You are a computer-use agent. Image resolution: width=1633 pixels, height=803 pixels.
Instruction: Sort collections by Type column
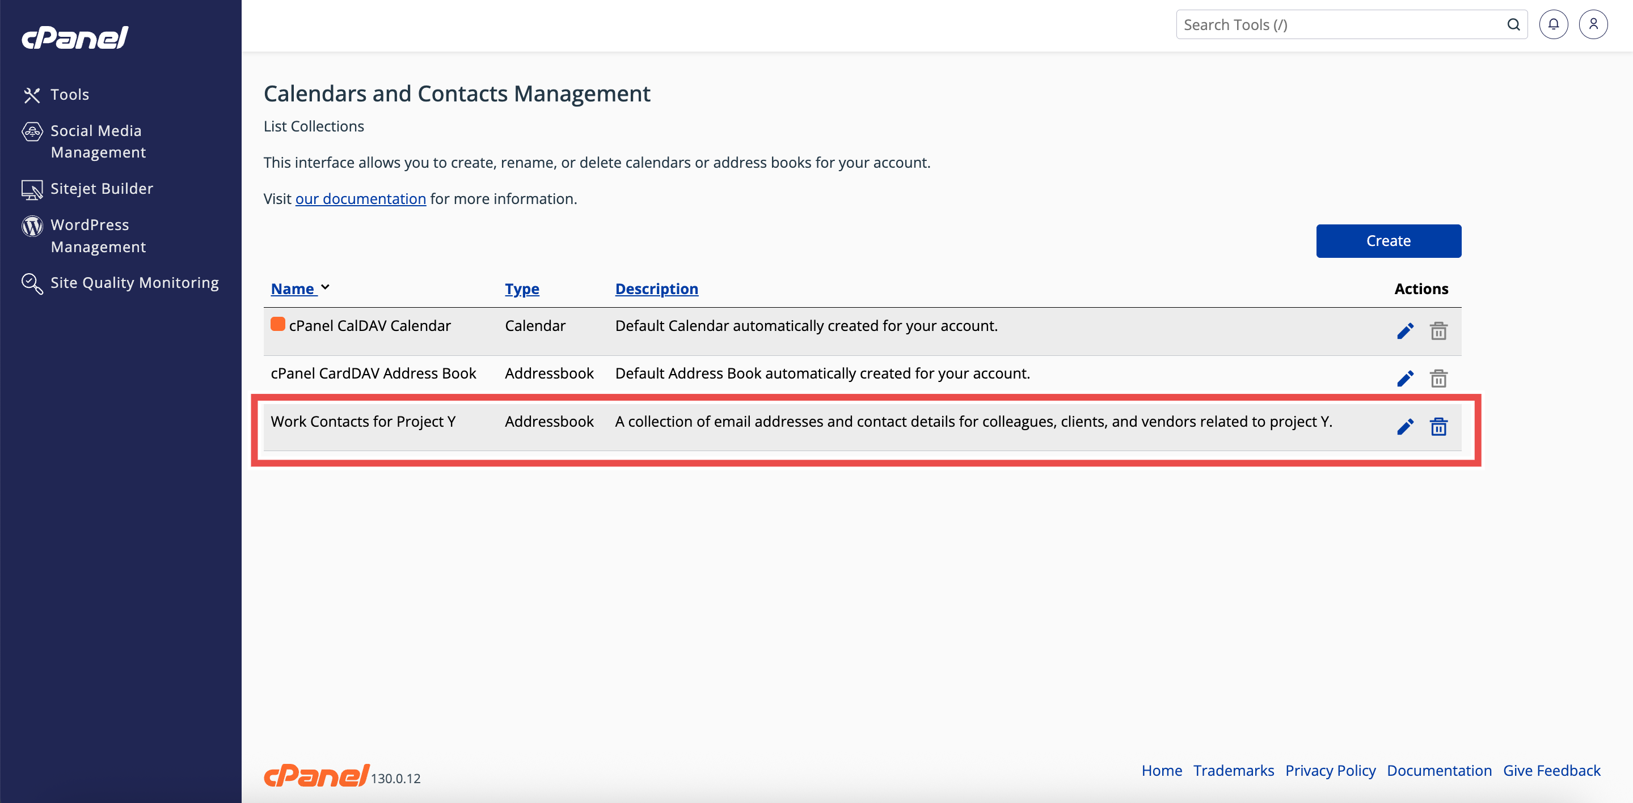click(x=522, y=289)
